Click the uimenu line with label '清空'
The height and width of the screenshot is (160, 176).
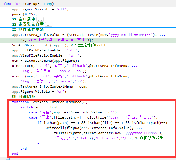tap(75, 66)
